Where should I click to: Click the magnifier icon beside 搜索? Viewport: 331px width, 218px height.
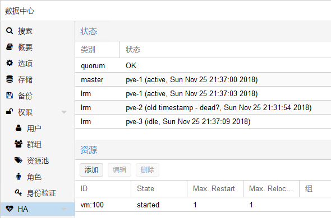coord(10,31)
